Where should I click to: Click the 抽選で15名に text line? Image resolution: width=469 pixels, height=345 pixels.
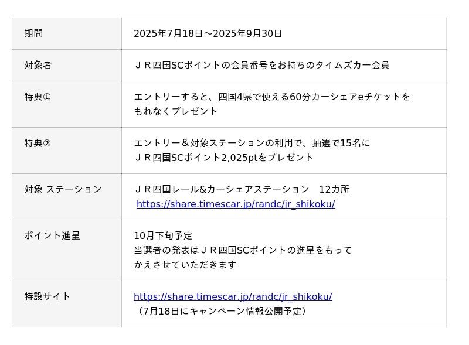(x=252, y=144)
